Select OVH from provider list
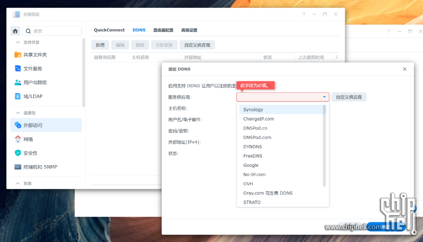423x242 pixels. 281,184
